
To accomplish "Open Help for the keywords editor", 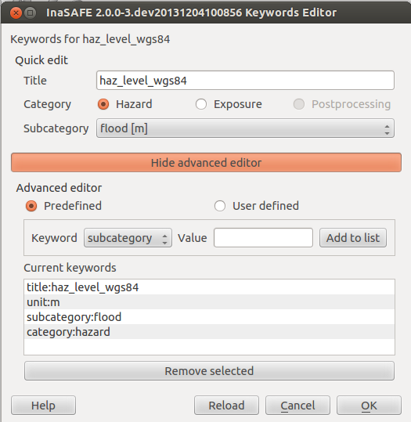I will click(x=43, y=406).
